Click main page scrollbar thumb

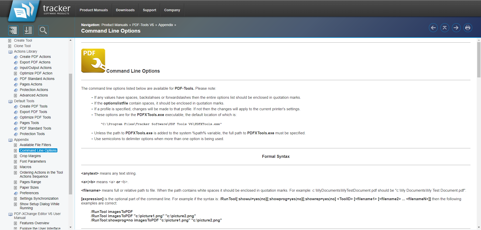479,60
